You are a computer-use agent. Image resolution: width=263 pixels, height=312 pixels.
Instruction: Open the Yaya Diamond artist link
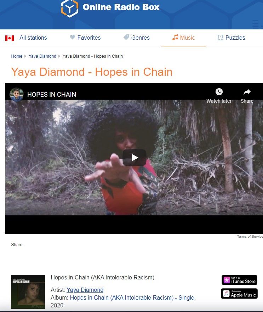(x=85, y=290)
